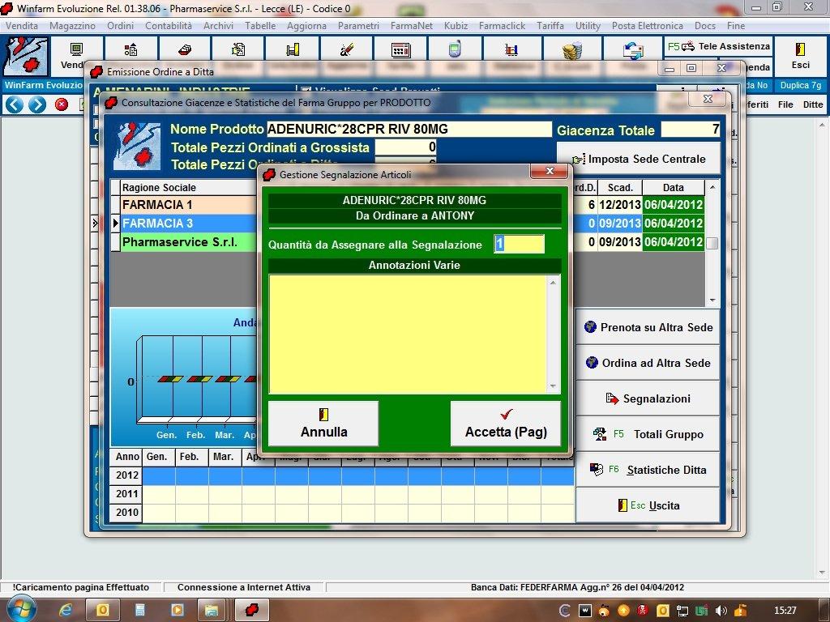
Task: Select the FARMACIA 1 table row
Action: click(x=157, y=205)
